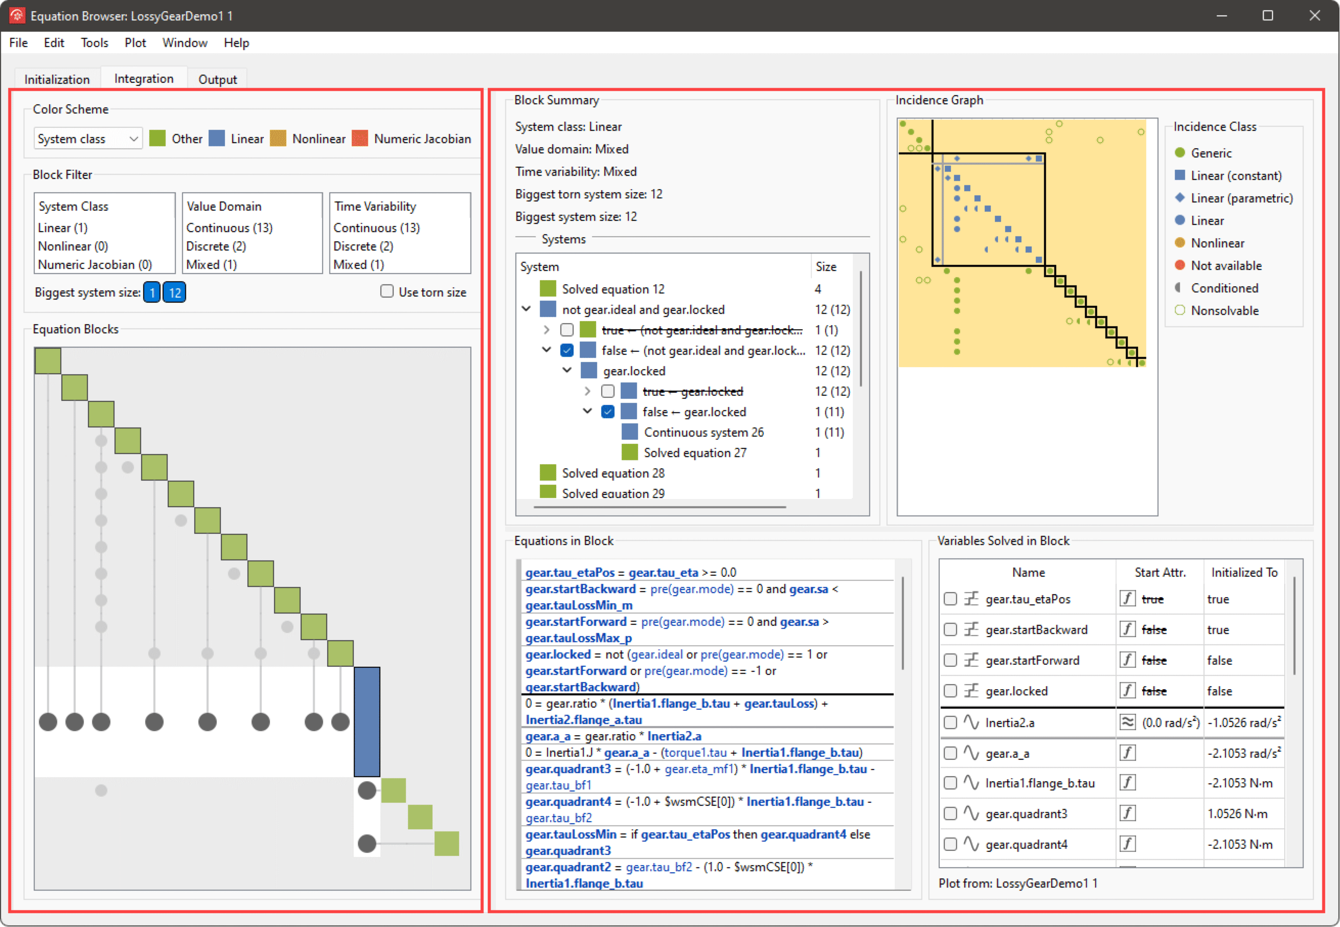This screenshot has height=927, width=1340.
Task: Switch to the Output tab
Action: (x=217, y=79)
